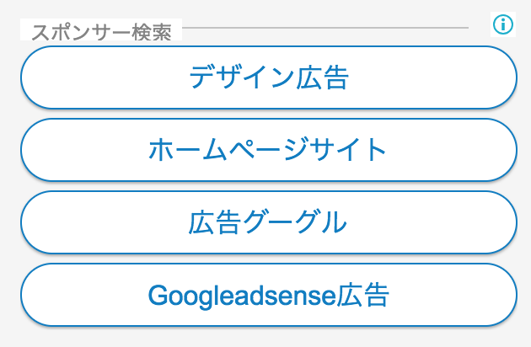Click the スポンサー検索 heading label
The image size is (531, 347).
click(x=102, y=33)
